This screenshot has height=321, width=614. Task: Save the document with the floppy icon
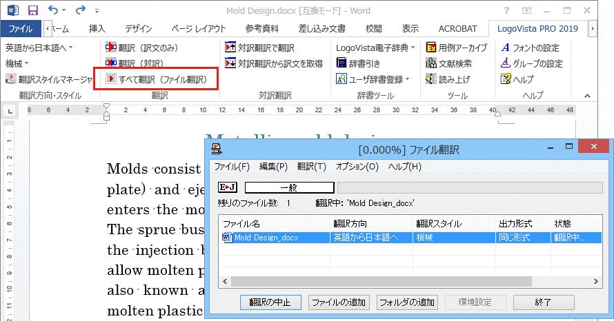(33, 10)
